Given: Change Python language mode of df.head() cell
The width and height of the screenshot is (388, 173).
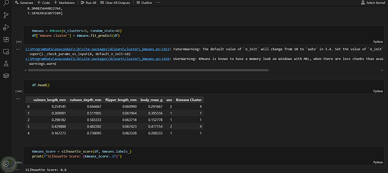Looking at the screenshot, I should [x=378, y=91].
